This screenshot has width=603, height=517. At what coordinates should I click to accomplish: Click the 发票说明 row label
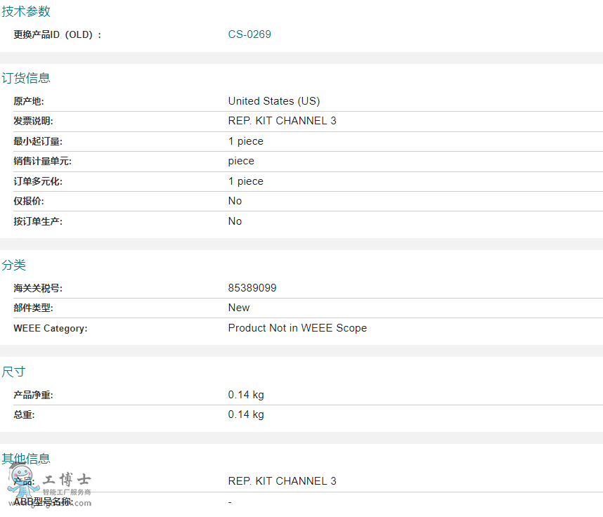click(33, 121)
